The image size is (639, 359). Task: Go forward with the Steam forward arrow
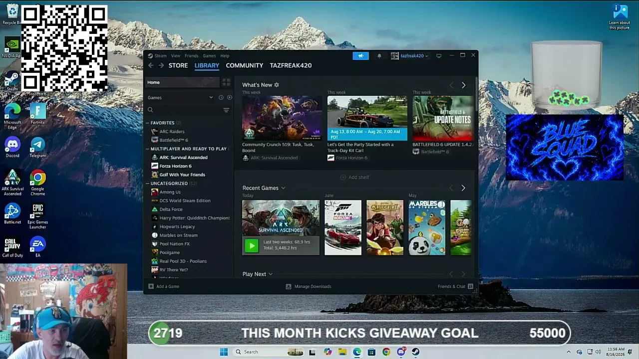coord(161,65)
